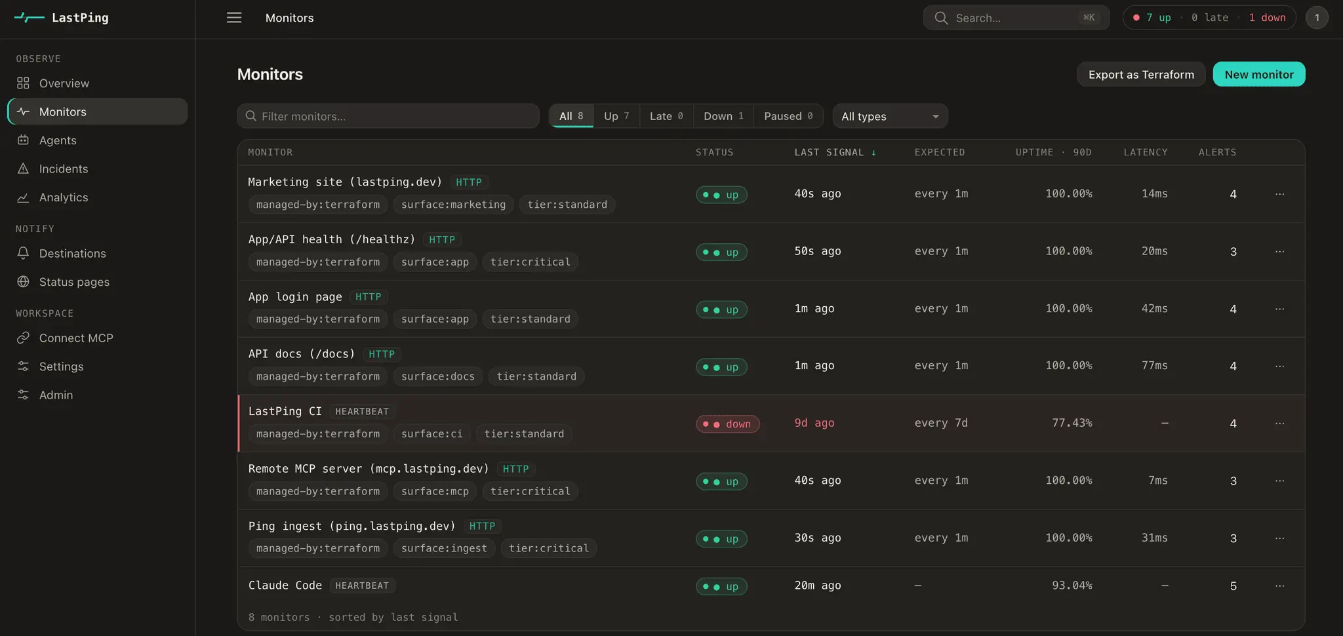This screenshot has height=636, width=1343.
Task: Select the All 8 filter tab
Action: pos(571,116)
